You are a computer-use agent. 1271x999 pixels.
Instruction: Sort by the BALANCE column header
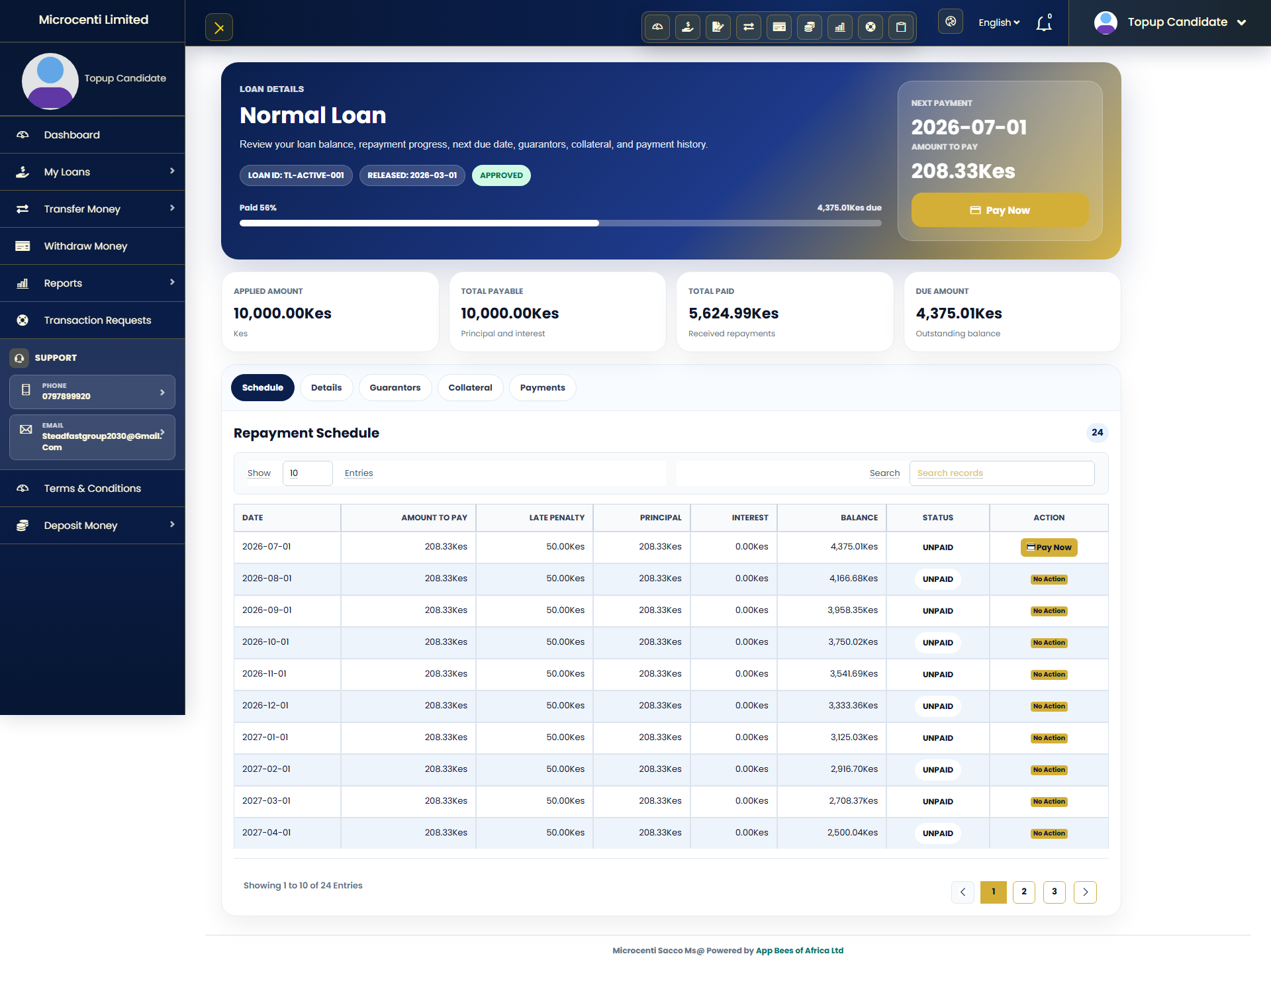[832, 518]
